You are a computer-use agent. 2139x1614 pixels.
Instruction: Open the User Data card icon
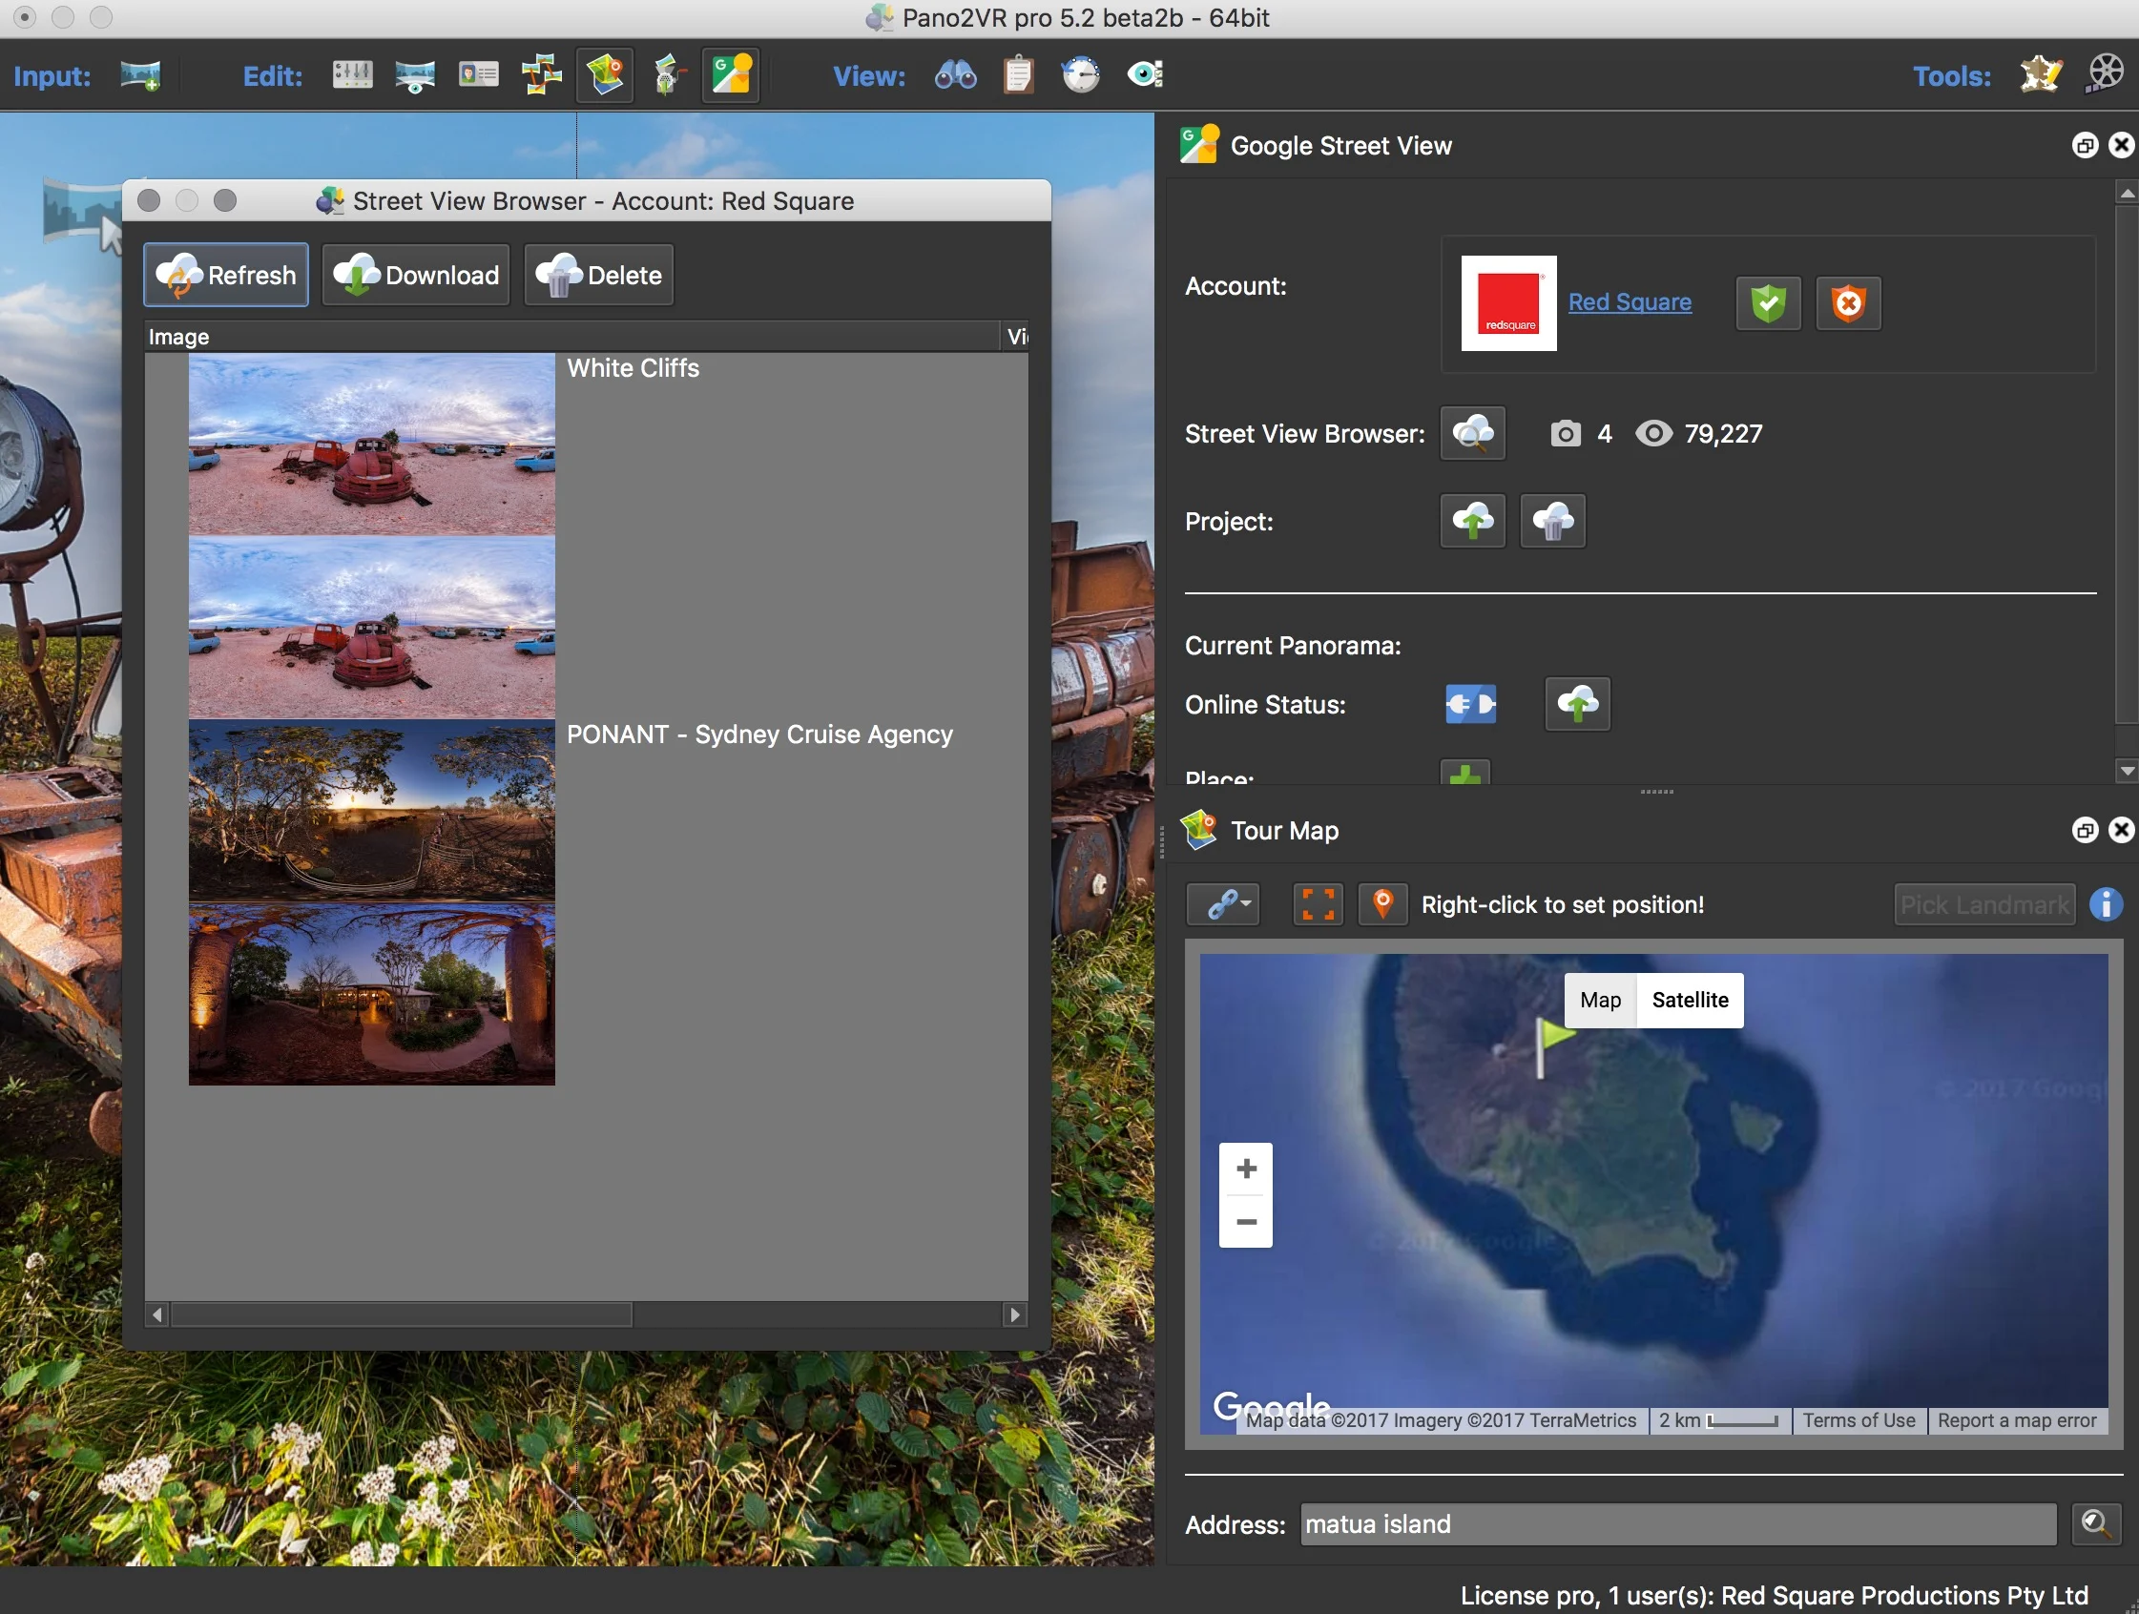tap(478, 75)
